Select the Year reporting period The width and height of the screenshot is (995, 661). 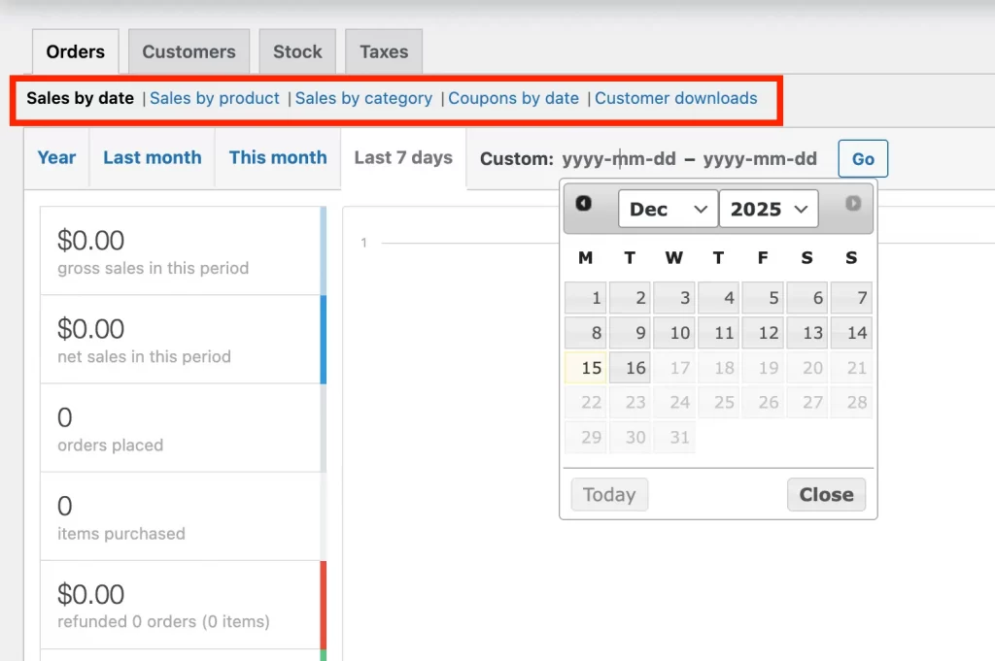point(55,157)
